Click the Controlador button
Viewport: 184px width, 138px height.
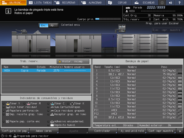tap(102, 131)
